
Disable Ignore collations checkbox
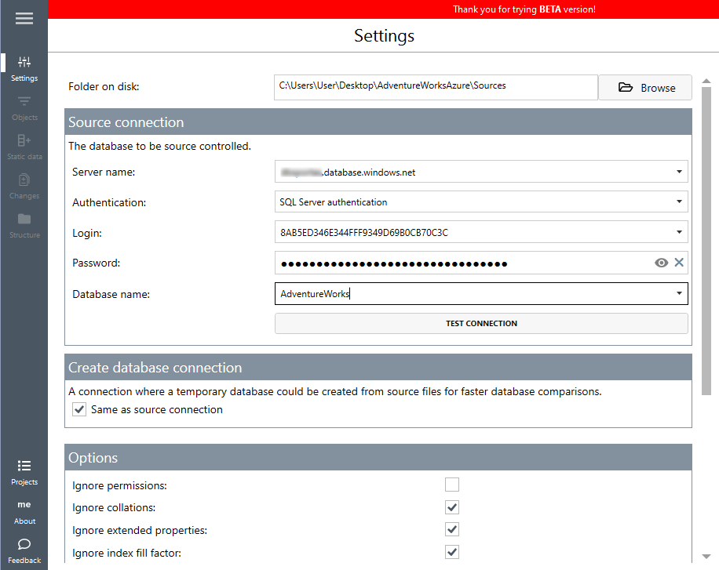click(x=452, y=507)
